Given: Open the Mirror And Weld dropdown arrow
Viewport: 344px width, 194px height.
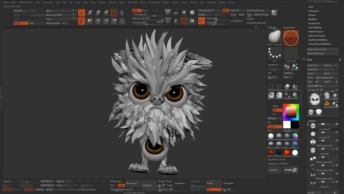Looking at the screenshot, I should (x=73, y=15).
